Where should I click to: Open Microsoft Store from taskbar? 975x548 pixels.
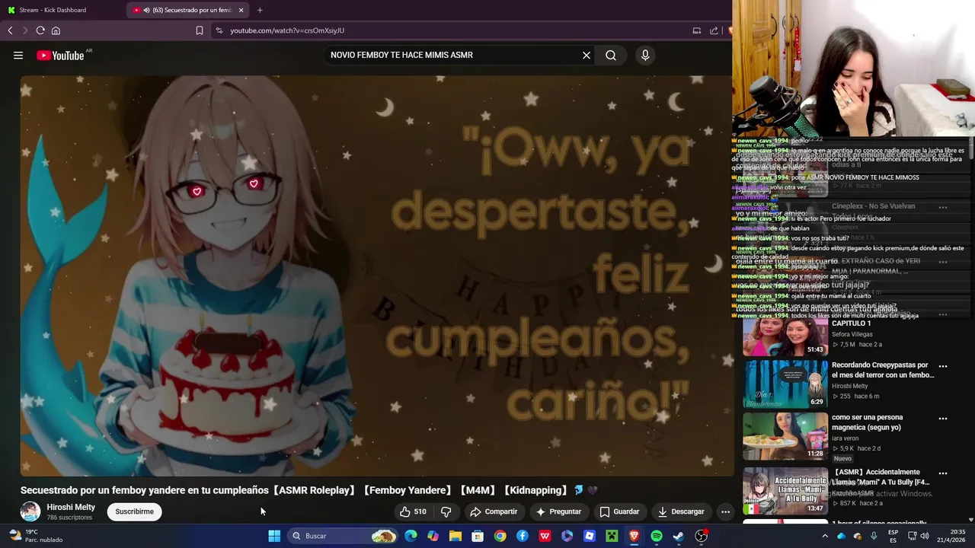pyautogui.click(x=478, y=536)
